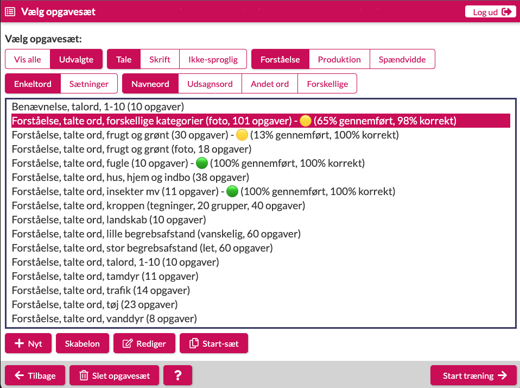Switch to Produktion filter
The height and width of the screenshot is (388, 520).
(x=339, y=60)
